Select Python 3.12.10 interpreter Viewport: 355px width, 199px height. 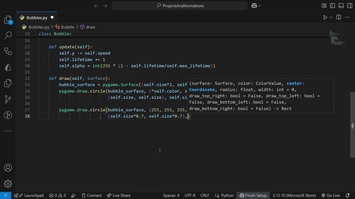coord(294,195)
